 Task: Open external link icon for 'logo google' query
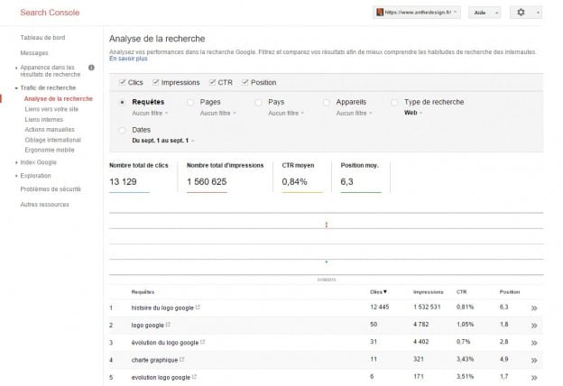[168, 324]
